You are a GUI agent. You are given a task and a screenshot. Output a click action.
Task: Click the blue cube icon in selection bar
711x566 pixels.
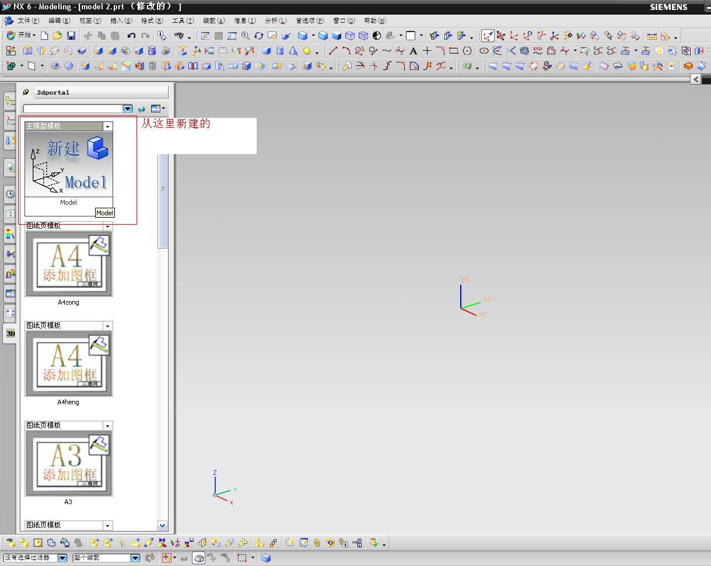coord(266,558)
